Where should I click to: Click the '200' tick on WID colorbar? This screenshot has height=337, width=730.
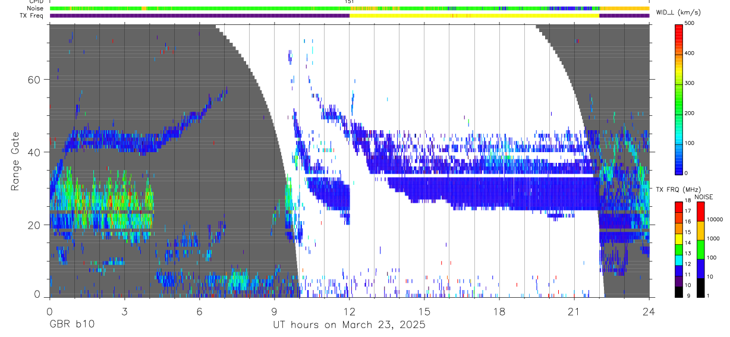coord(690,113)
